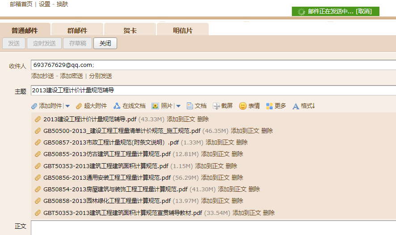Click paperclip icon of GB50854-2013 attachment

(38, 189)
